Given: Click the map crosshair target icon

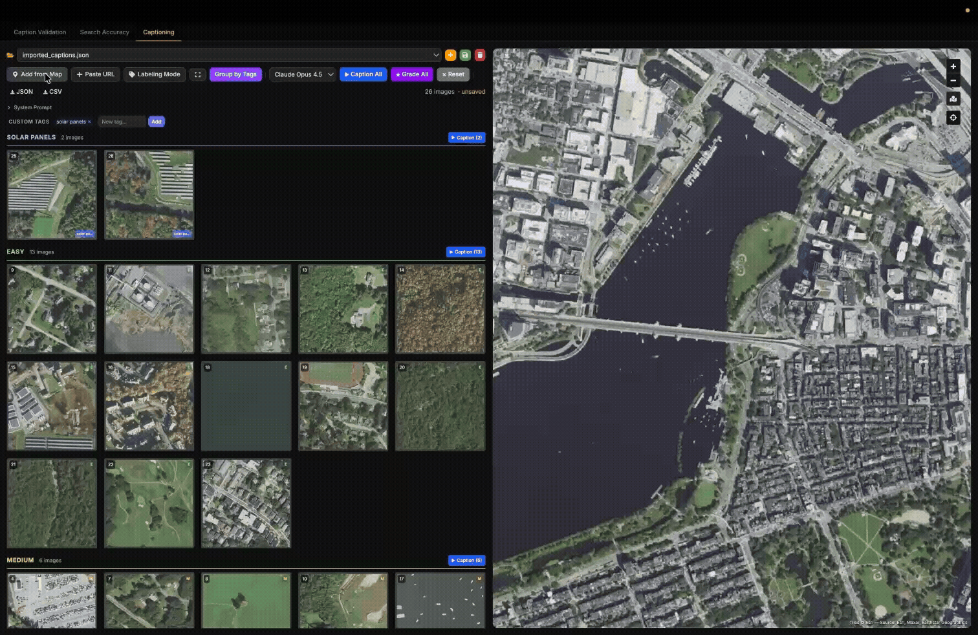Looking at the screenshot, I should click(953, 118).
